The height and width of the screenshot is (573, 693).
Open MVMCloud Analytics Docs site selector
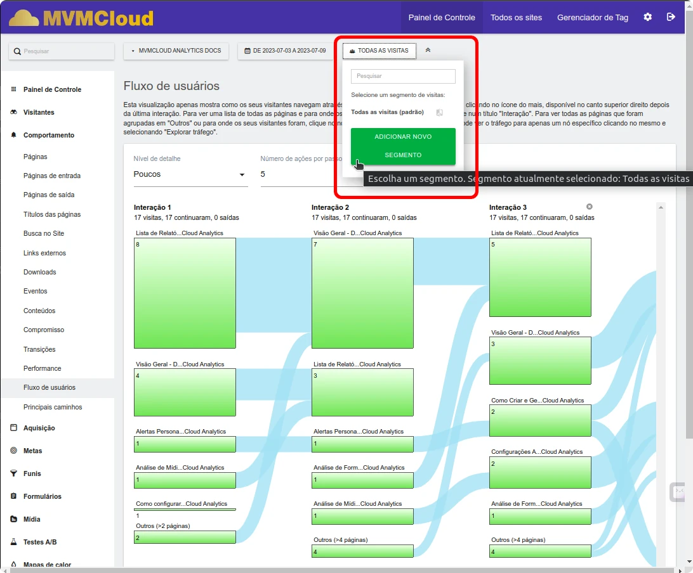click(x=176, y=51)
